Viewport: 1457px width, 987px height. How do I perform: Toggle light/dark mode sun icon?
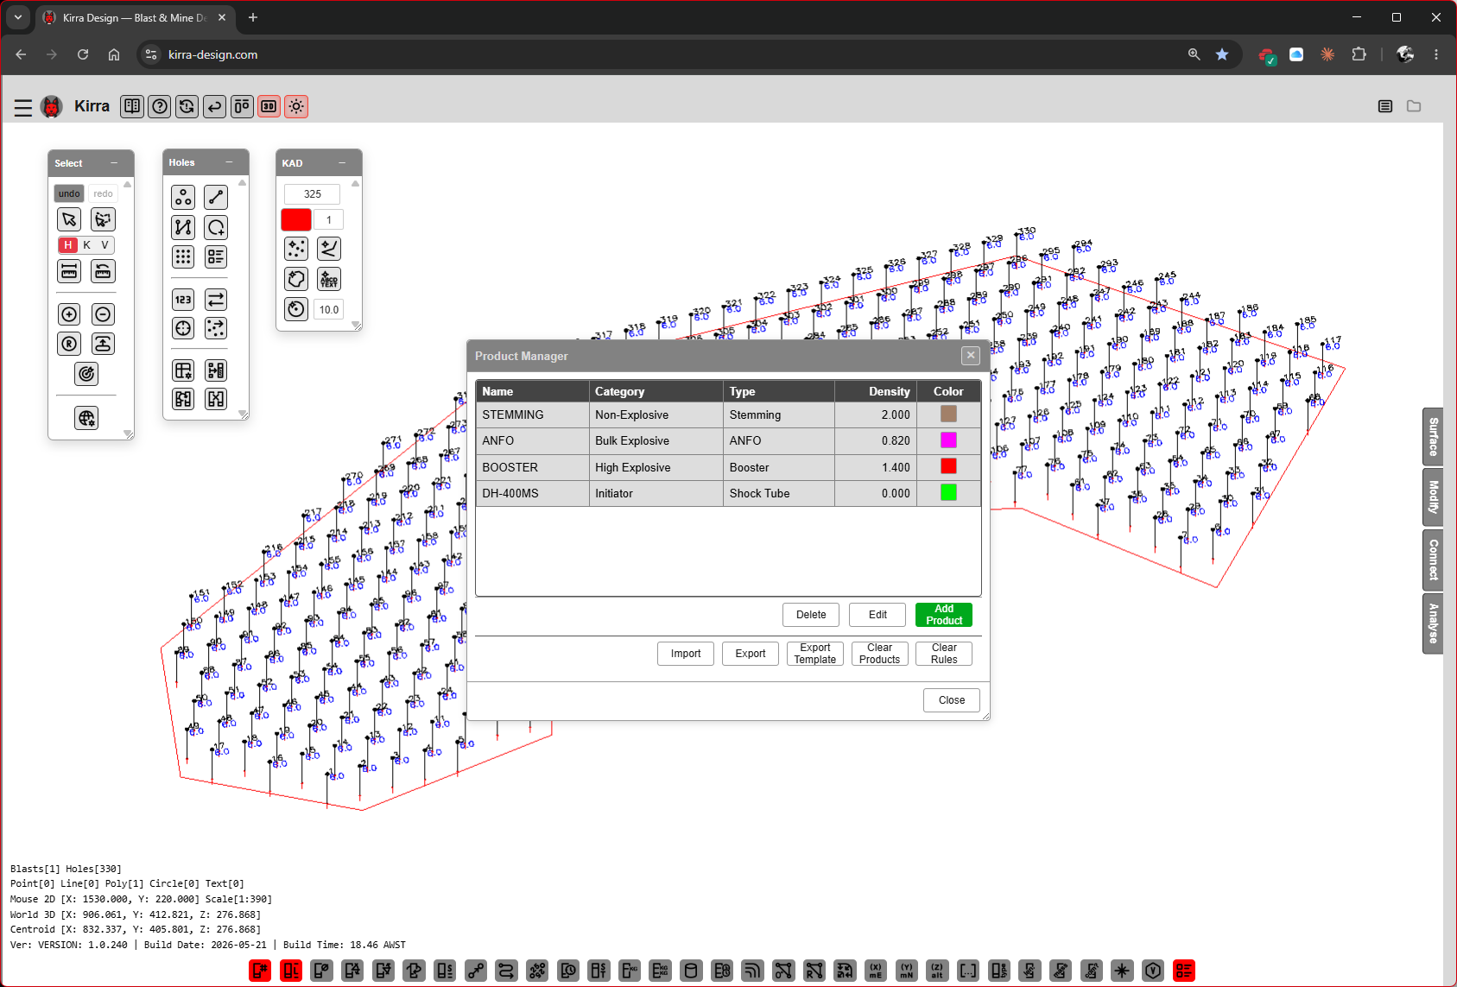click(296, 106)
